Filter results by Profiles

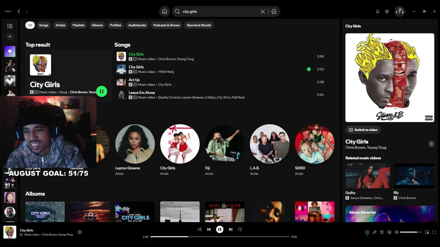115,25
